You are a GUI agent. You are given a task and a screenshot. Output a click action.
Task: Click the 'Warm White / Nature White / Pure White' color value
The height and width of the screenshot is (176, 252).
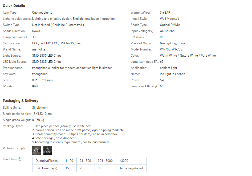click(188, 56)
